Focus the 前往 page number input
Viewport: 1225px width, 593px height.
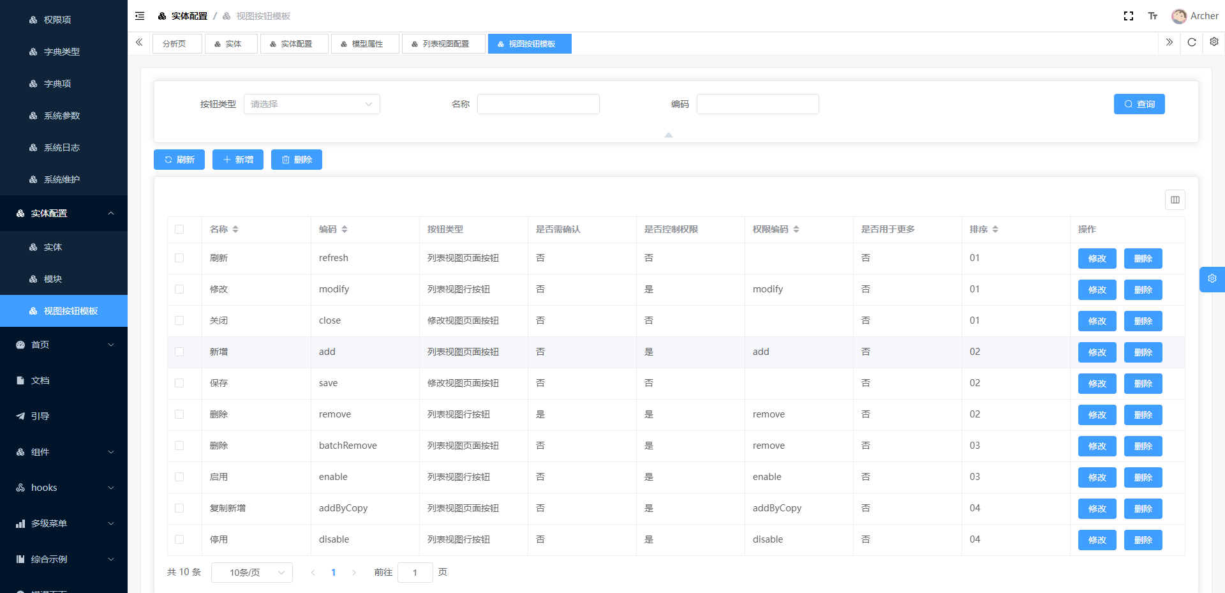click(x=415, y=573)
